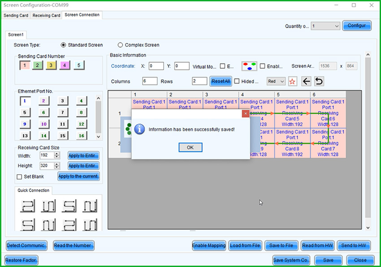Screen dimensions: 381x267
Task: Click the left arrow direction icon
Action: 307,81
